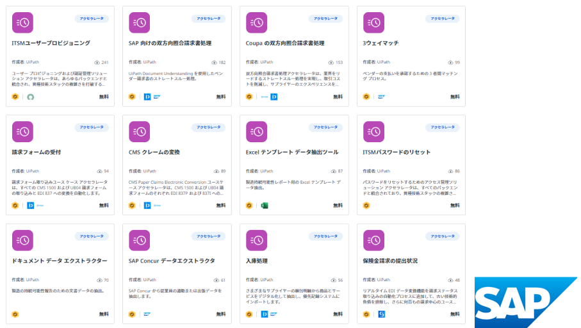This screenshot has height=328, width=581.
Task: Click the 241 view count on ITSMユーザープロビジョニング card
Action: click(x=101, y=62)
